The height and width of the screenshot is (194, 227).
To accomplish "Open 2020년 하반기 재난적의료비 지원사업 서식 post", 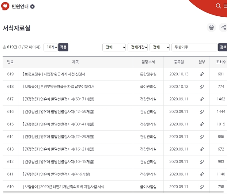I will coord(63,187).
